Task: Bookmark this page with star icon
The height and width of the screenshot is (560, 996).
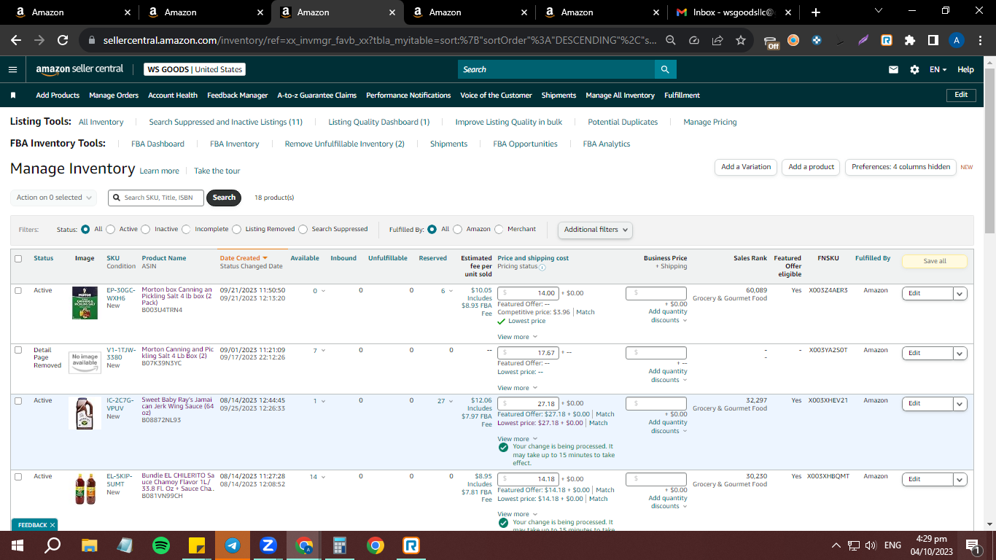Action: point(741,41)
